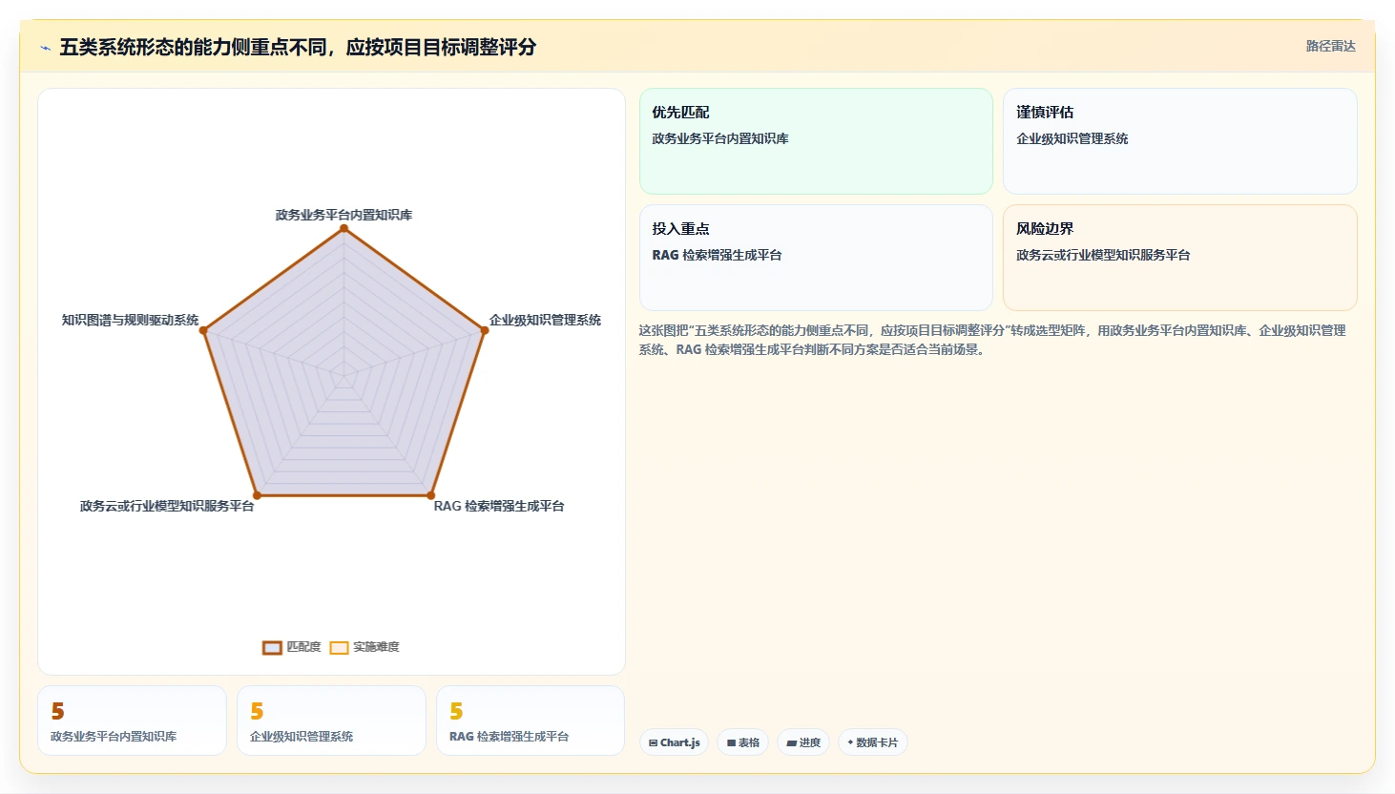Screen dimensions: 1395x794
Task: Click the title icon beside 五类系统形态 heading
Action: 45,48
